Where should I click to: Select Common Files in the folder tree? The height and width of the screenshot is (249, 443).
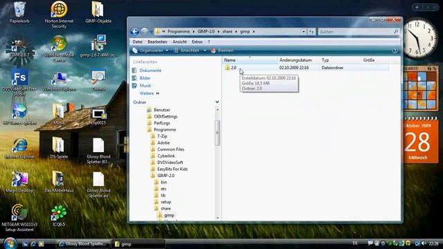pos(171,149)
